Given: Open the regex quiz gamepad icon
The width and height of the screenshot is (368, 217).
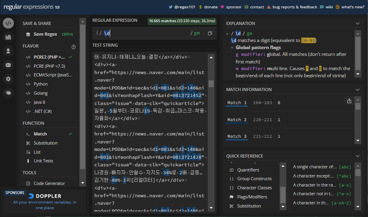Looking at the screenshot, I should pos(8,65).
